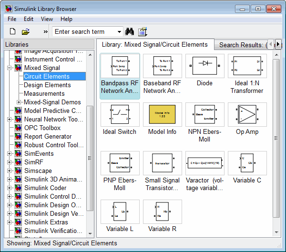This screenshot has width=286, height=252.
Task: Open the search term dropdown arrow
Action: (x=119, y=32)
